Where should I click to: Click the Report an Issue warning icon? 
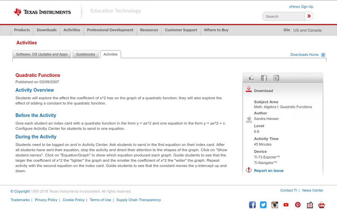click(249, 170)
